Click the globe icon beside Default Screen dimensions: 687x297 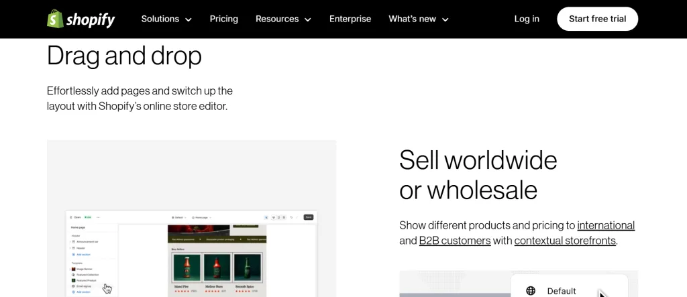[x=531, y=291]
